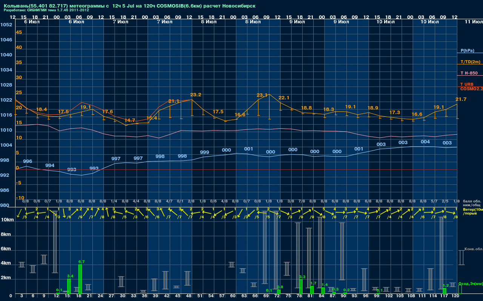Click the 994 pressure value label
The height and width of the screenshot is (301, 483).
point(50,166)
